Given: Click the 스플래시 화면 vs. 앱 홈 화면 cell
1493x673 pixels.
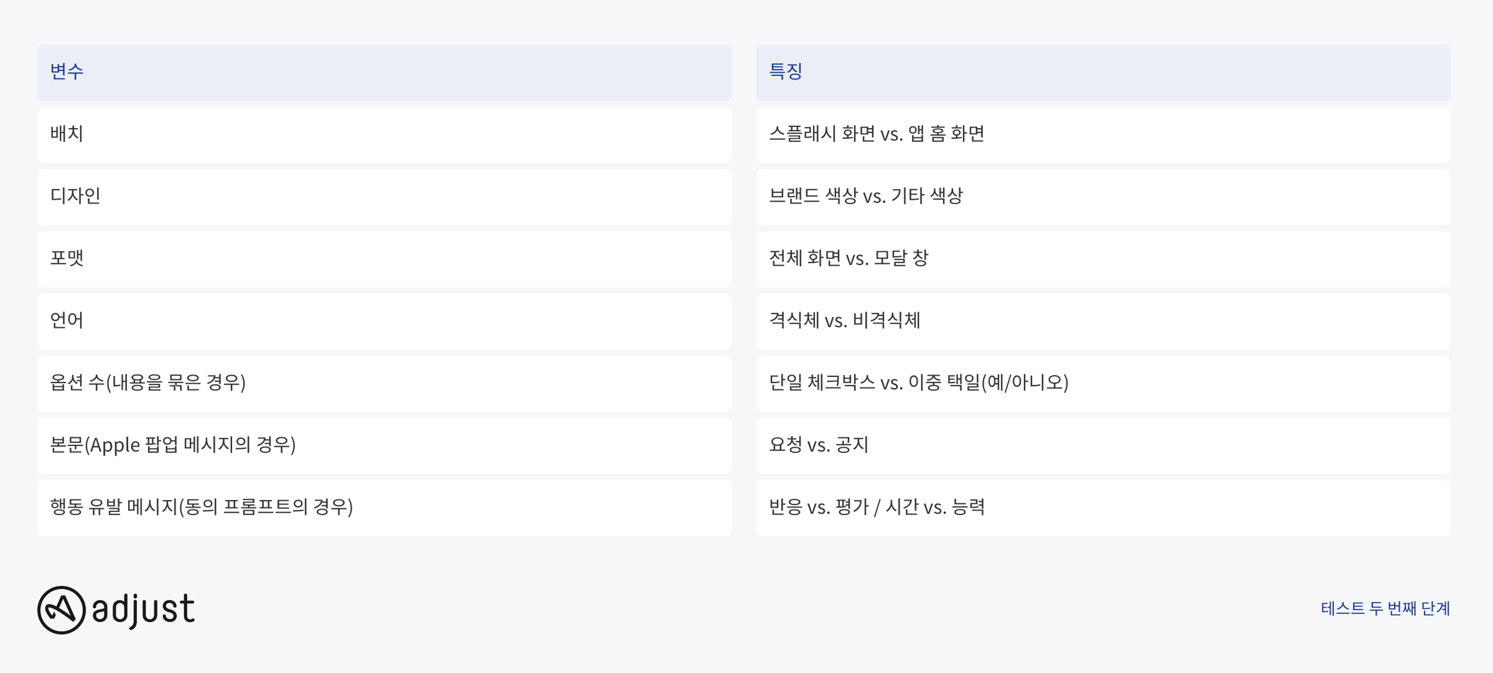Looking at the screenshot, I should click(1103, 134).
